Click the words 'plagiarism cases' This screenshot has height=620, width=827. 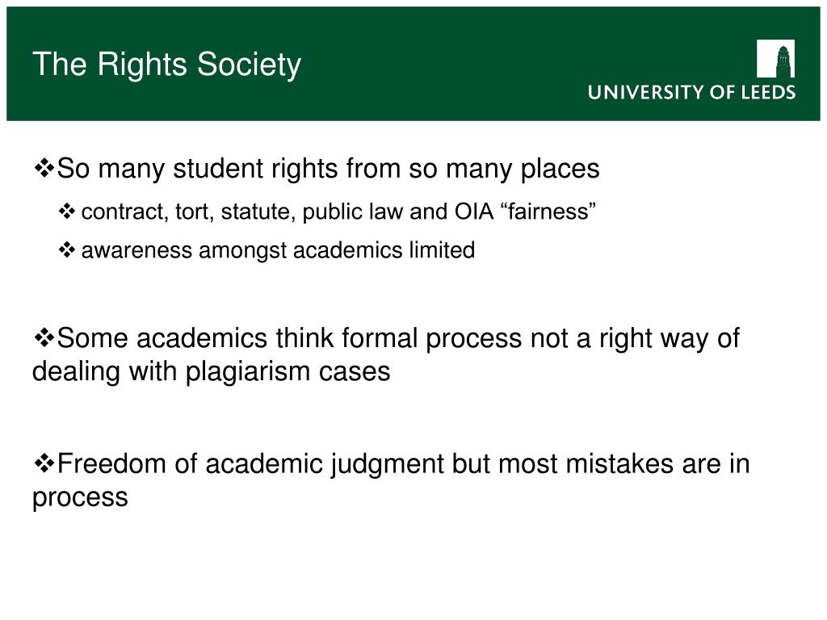[288, 371]
